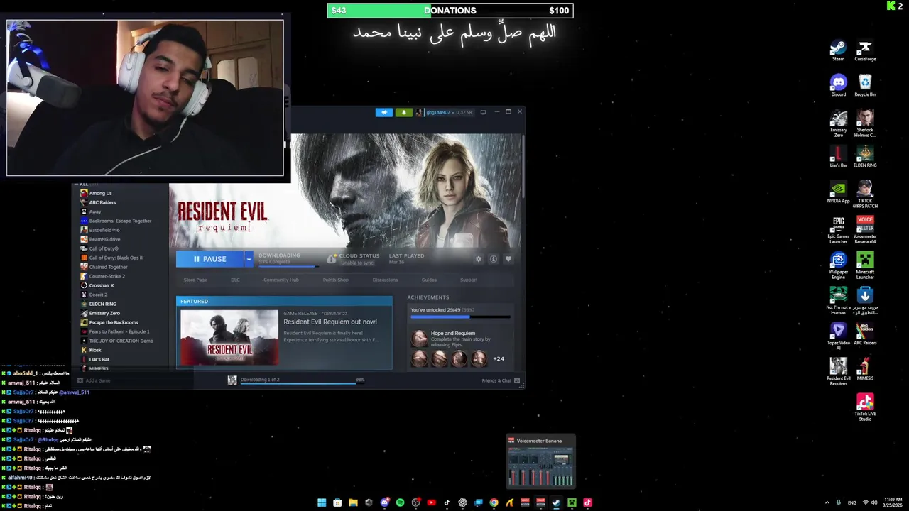Open the DLC tab

tap(235, 280)
